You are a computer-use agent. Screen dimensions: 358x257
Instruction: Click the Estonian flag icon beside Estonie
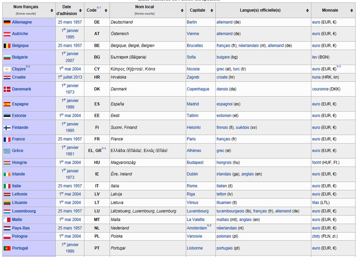(x=7, y=116)
